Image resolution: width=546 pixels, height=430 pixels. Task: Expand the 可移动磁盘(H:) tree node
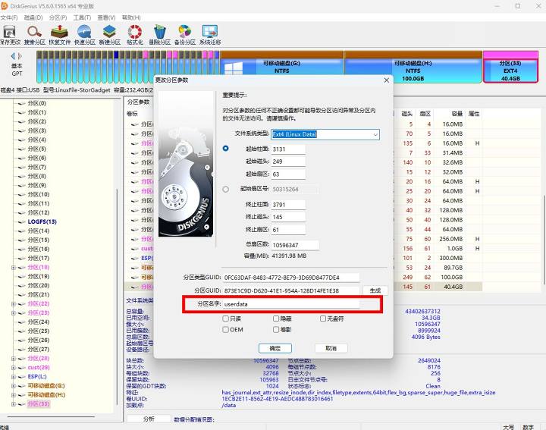(13, 395)
